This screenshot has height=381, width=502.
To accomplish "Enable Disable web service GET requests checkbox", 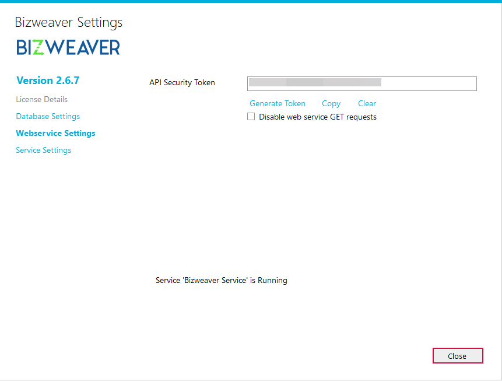I will tap(251, 117).
